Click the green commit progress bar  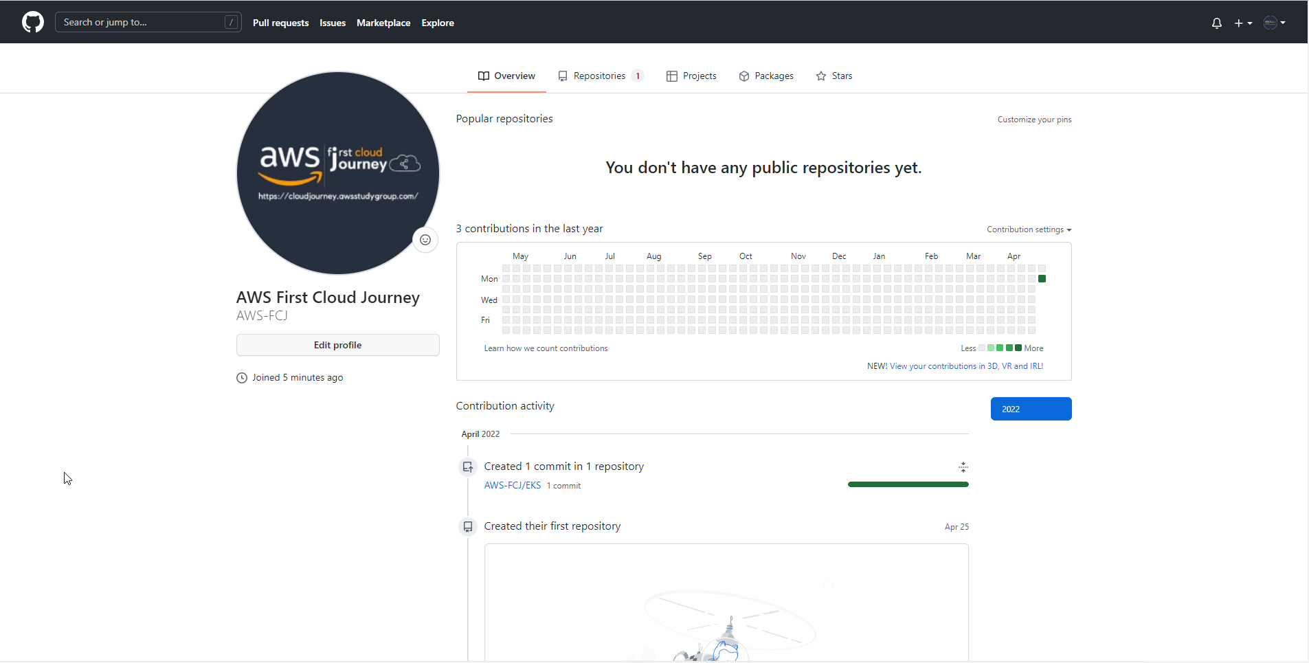pyautogui.click(x=908, y=484)
